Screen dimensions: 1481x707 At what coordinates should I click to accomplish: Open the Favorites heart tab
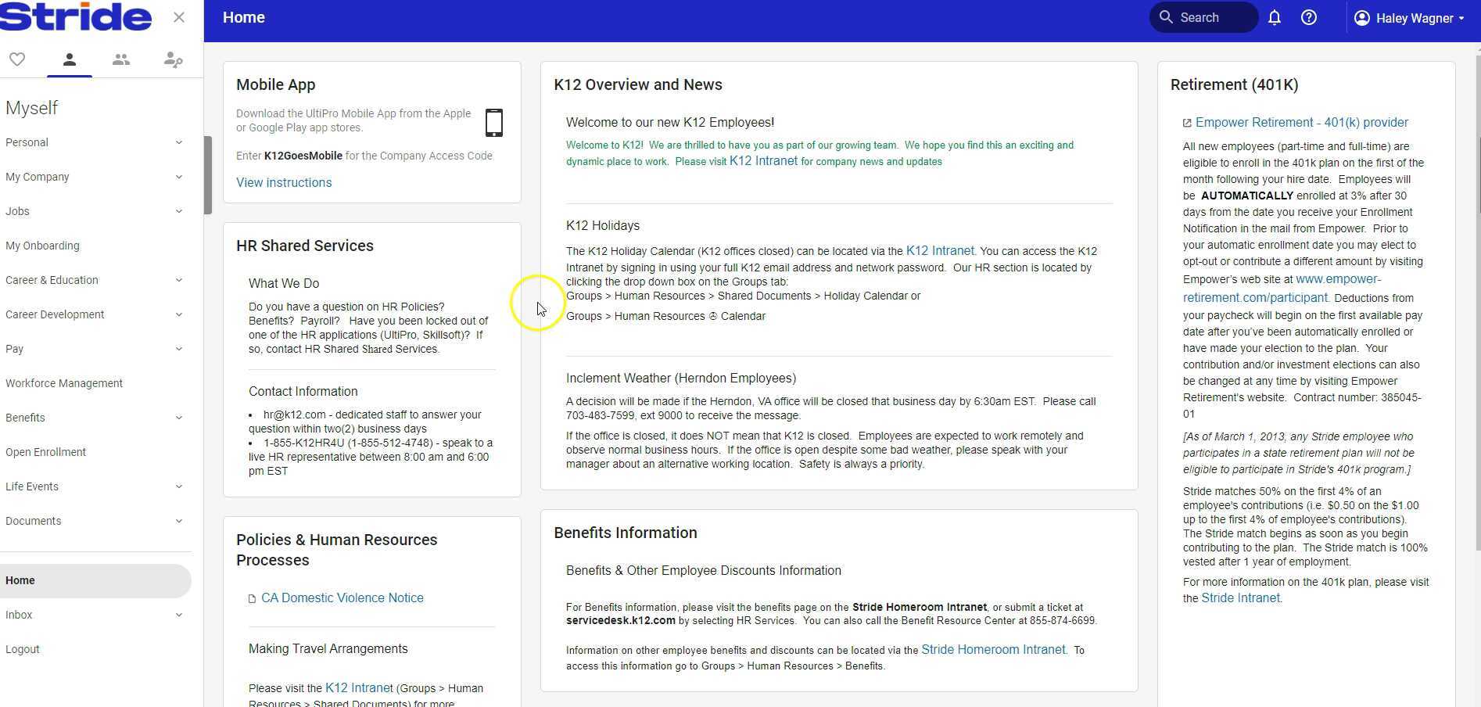pos(17,59)
